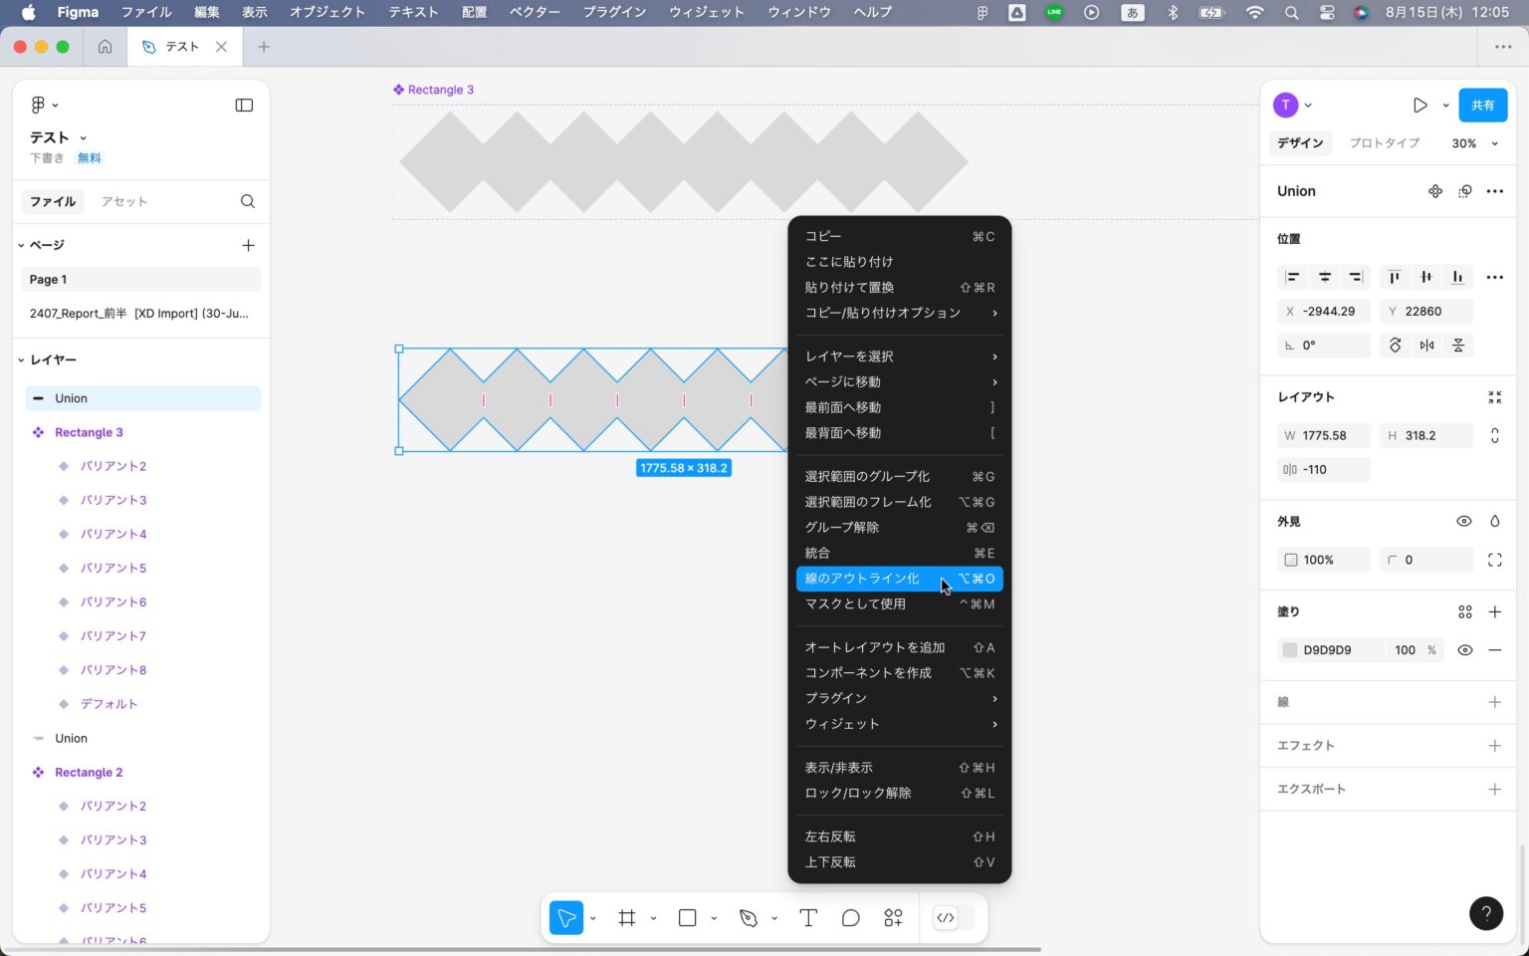Image resolution: width=1529 pixels, height=956 pixels.
Task: Toggle visibility in the 外見 section
Action: [x=1464, y=521]
